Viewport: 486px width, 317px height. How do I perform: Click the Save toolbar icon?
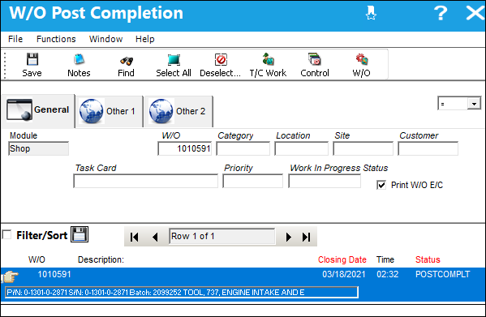[32, 59]
